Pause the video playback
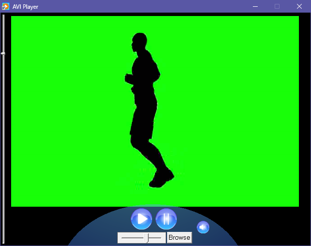 pyautogui.click(x=166, y=219)
